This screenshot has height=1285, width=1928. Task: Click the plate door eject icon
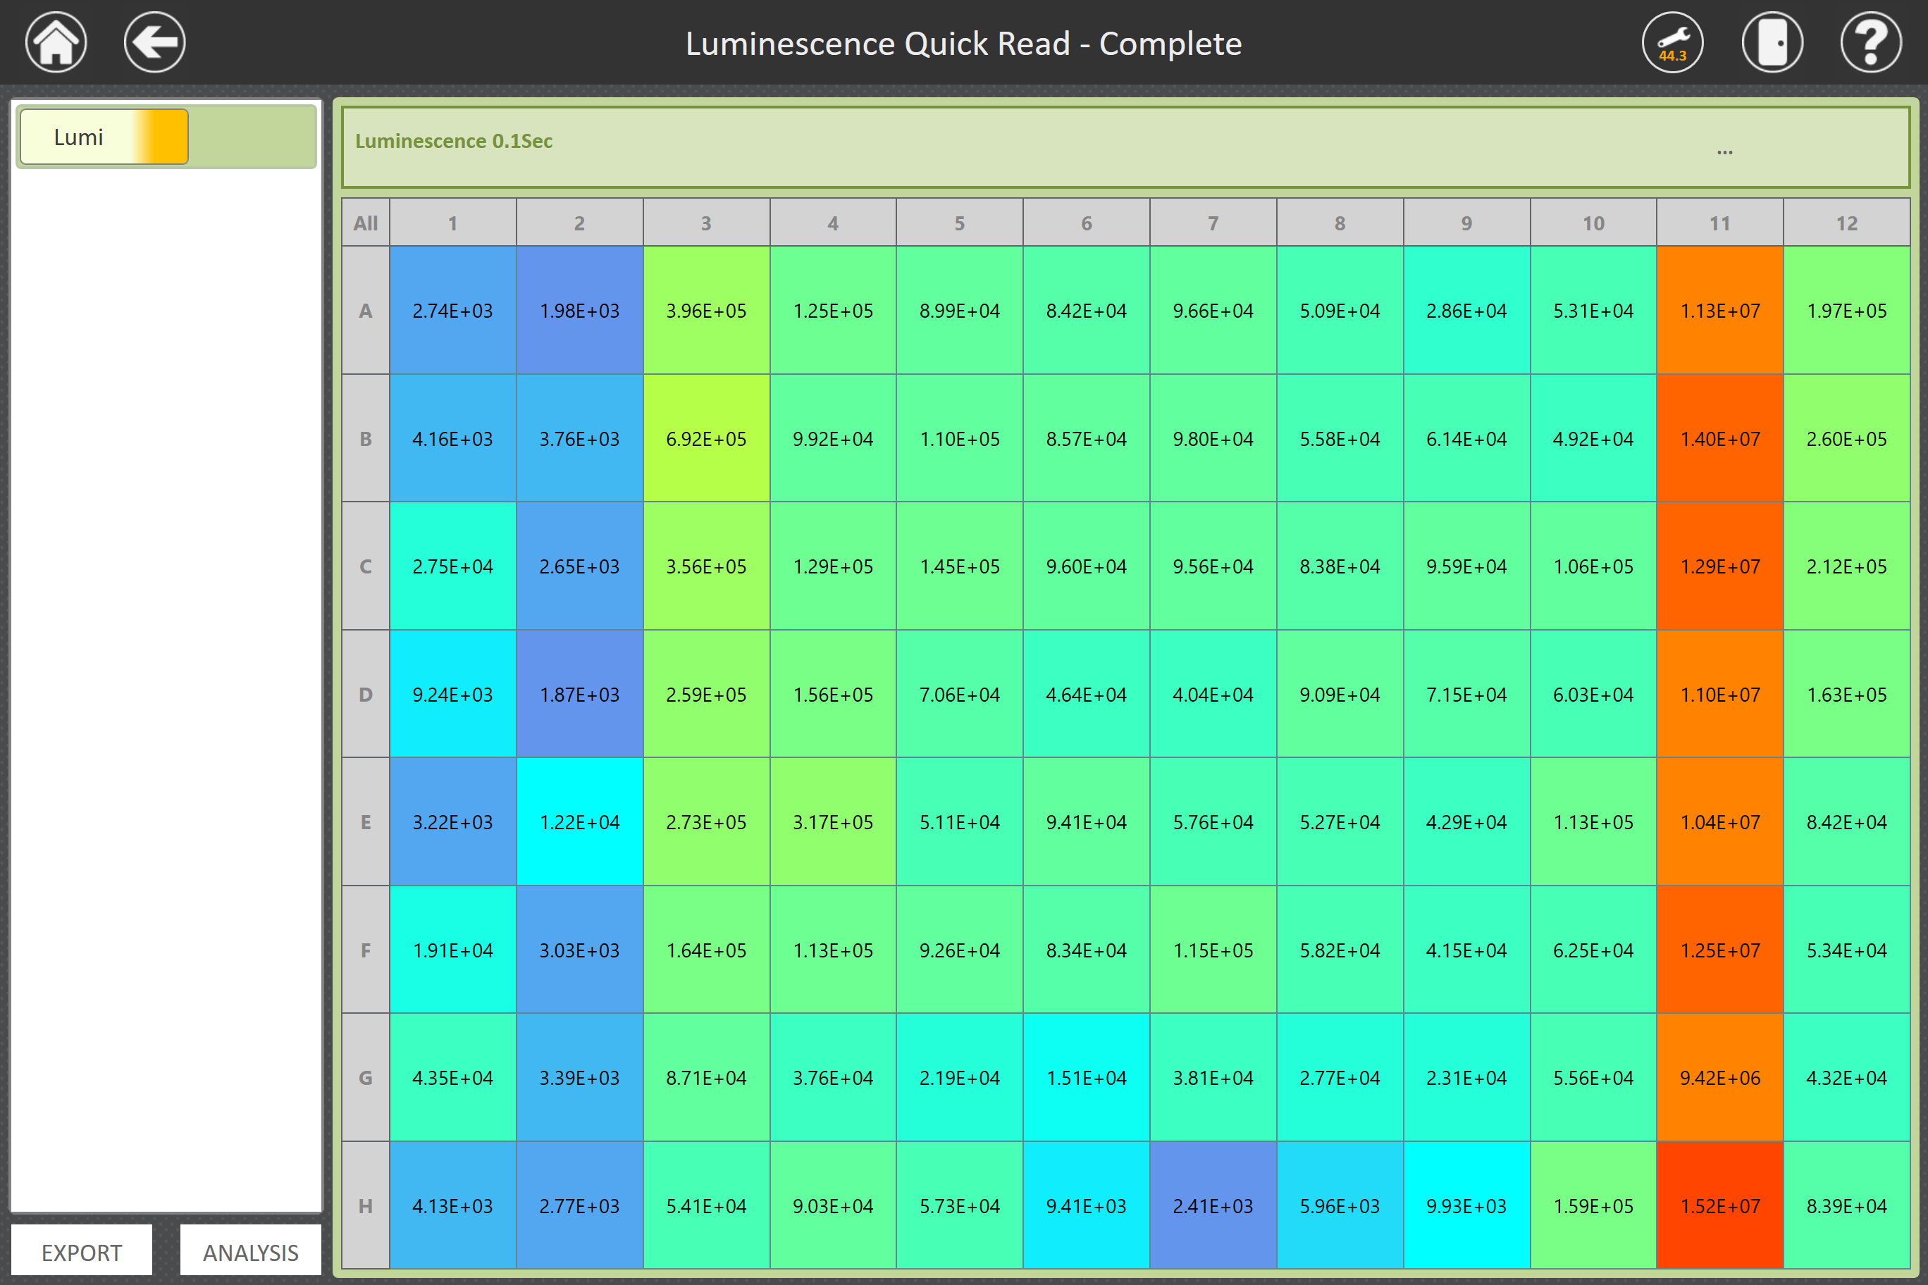[x=1772, y=42]
